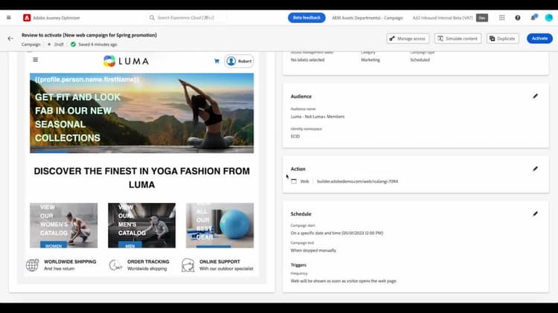Click the ECID identity namespace value
This screenshot has width=558, height=313.
pos(295,136)
